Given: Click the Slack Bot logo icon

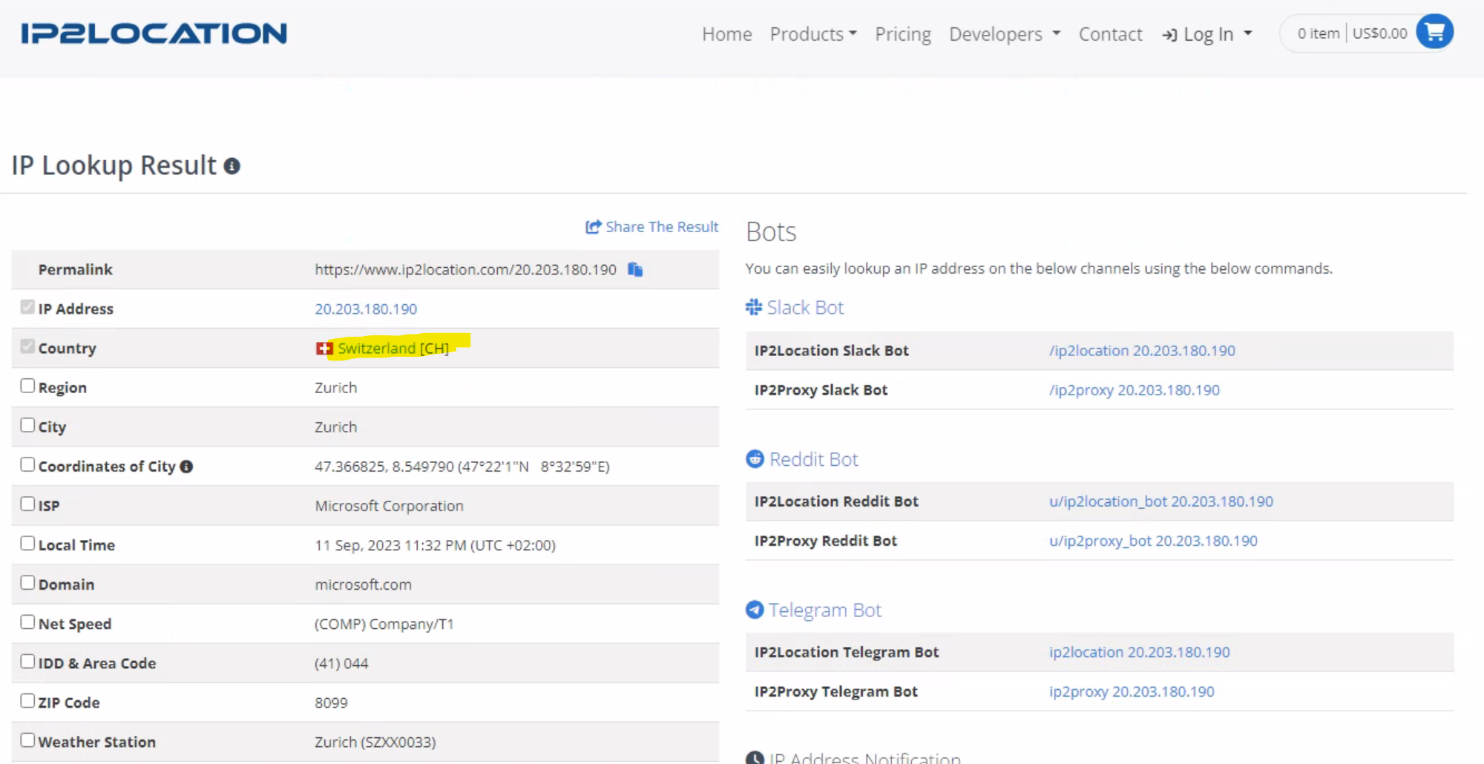Looking at the screenshot, I should [x=754, y=307].
